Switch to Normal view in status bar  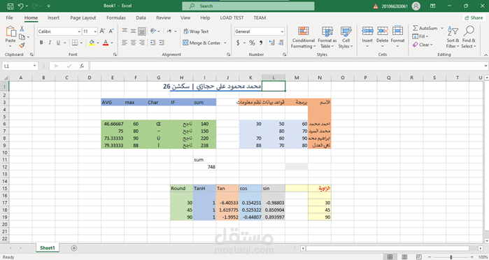click(x=390, y=257)
